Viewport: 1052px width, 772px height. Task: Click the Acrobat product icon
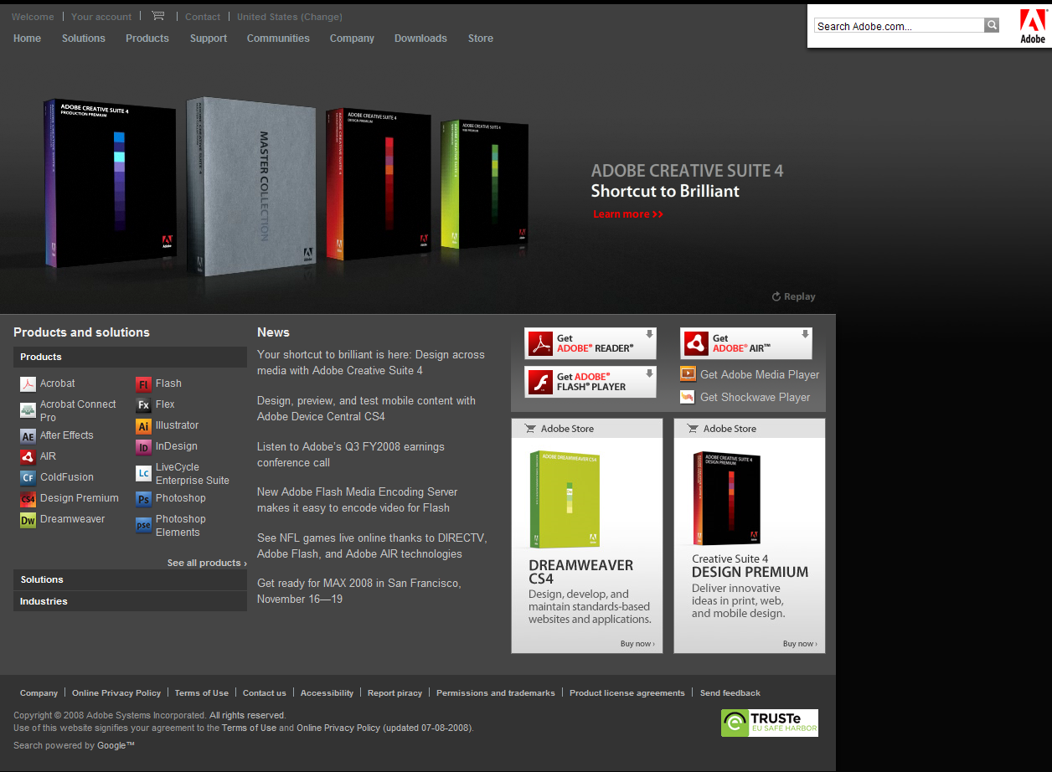[28, 384]
